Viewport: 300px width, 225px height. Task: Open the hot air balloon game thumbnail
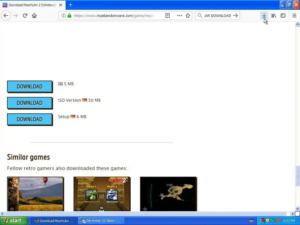(35, 194)
